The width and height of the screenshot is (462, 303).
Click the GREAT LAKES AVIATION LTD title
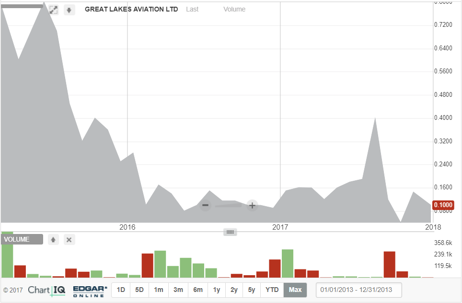click(131, 10)
